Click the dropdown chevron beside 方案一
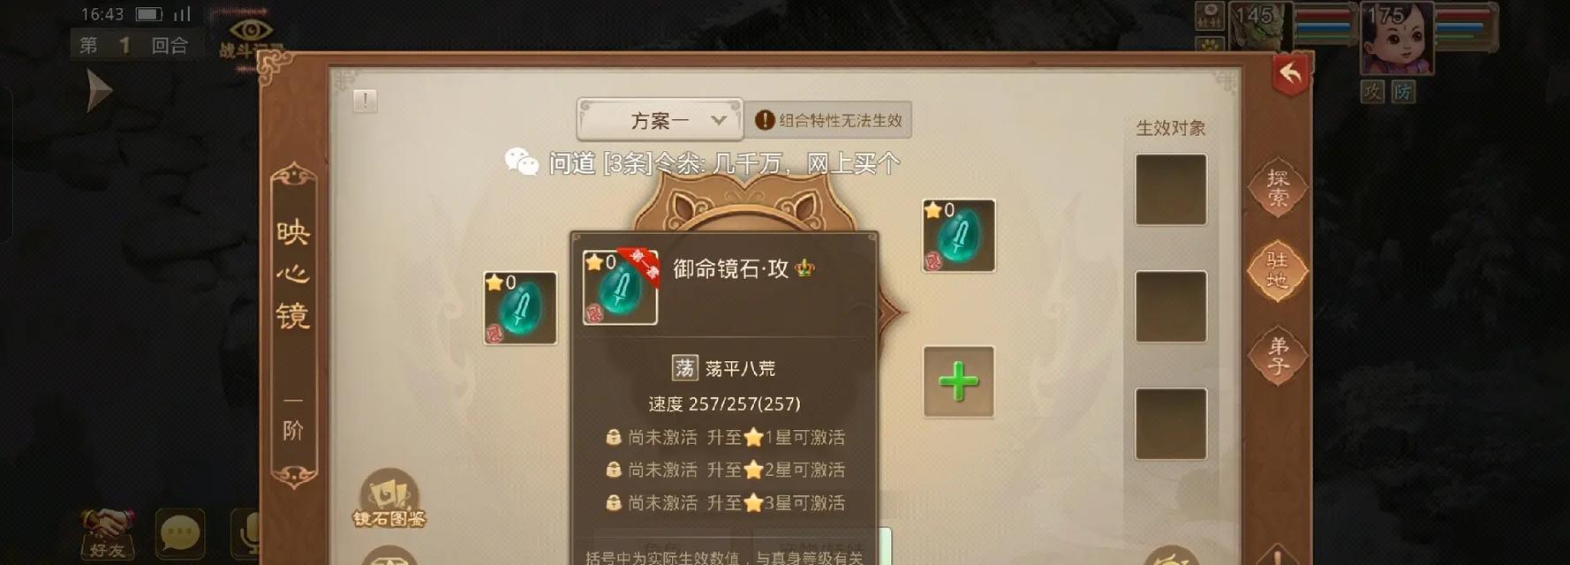 point(719,120)
